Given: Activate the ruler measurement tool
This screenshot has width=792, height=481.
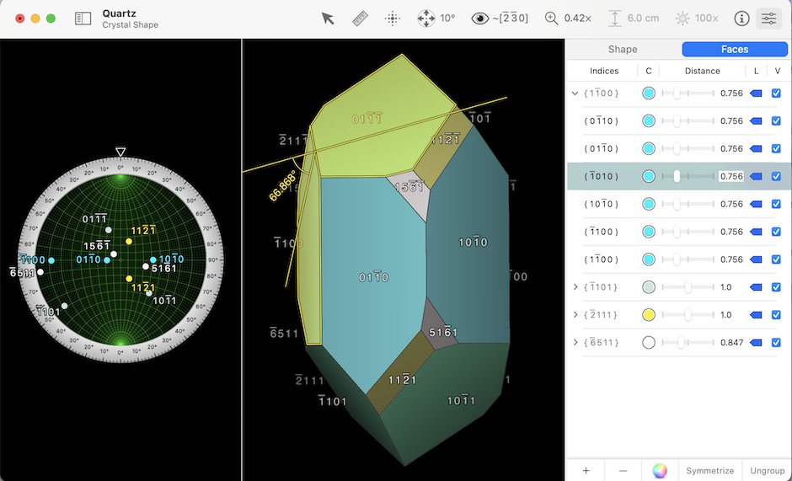Looking at the screenshot, I should tap(360, 18).
